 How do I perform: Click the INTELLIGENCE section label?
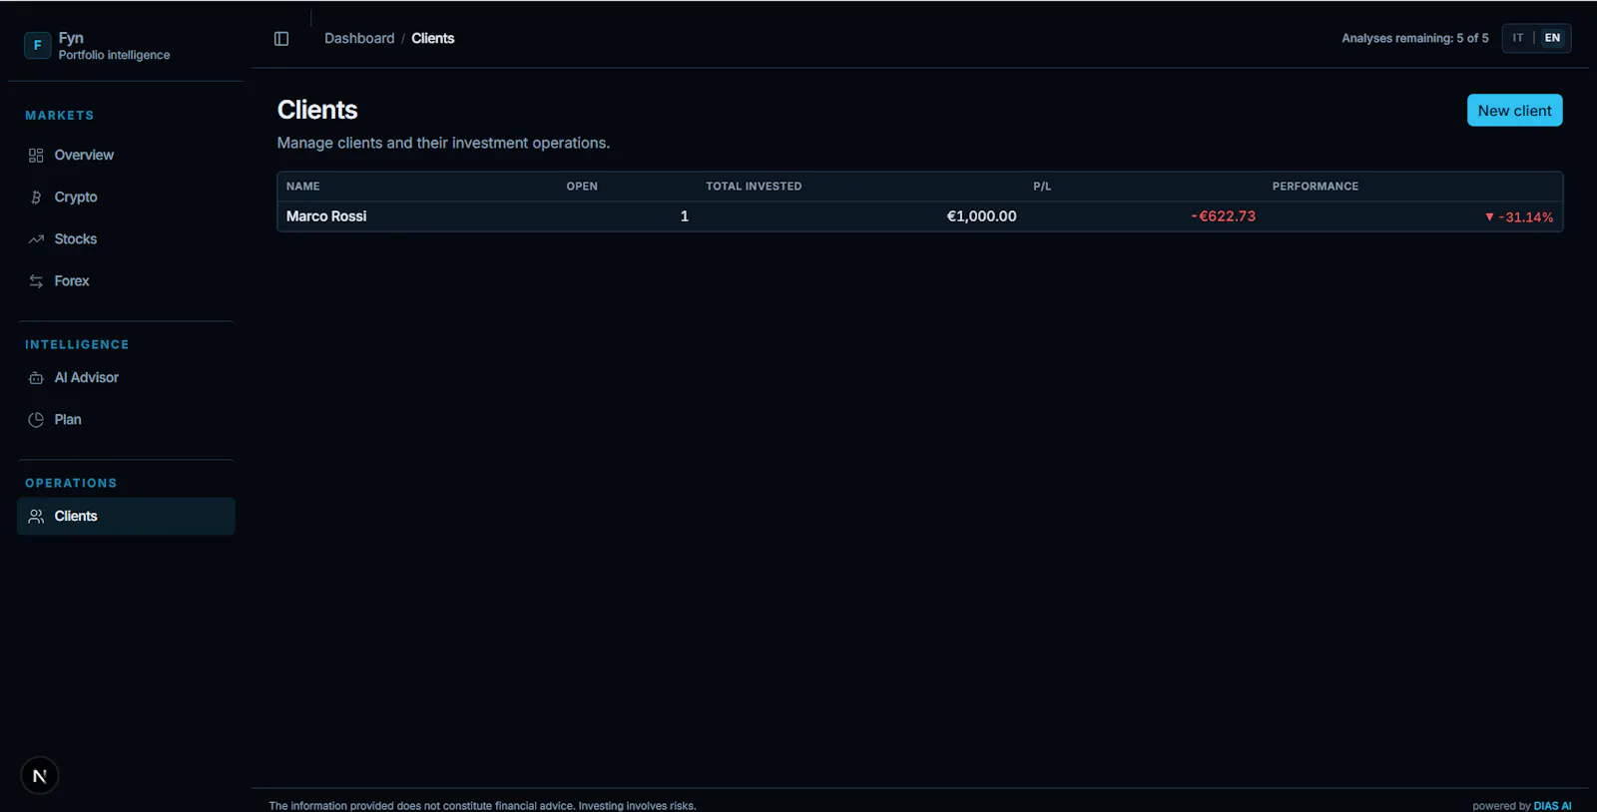coord(77,345)
